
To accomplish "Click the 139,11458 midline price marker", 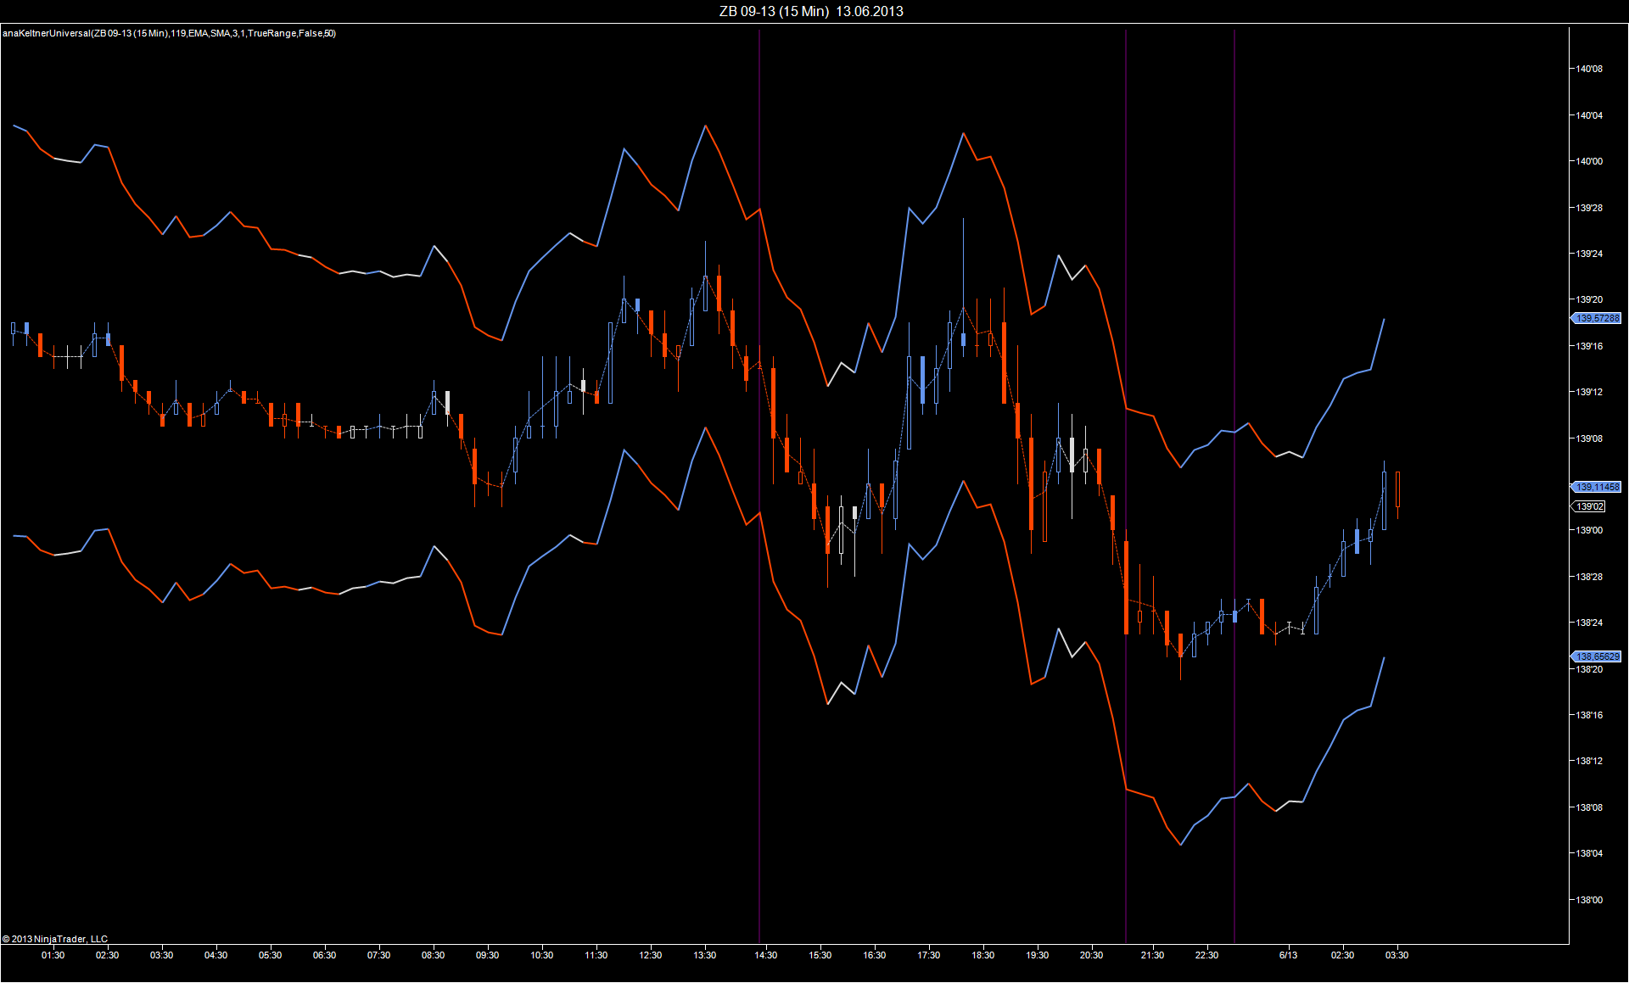I will tap(1597, 487).
